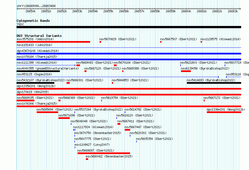Click the red nsv6139056 variant bar

click(186, 71)
